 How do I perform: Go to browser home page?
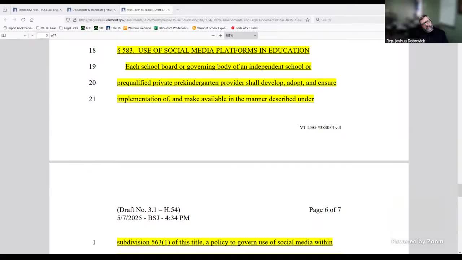[32, 20]
